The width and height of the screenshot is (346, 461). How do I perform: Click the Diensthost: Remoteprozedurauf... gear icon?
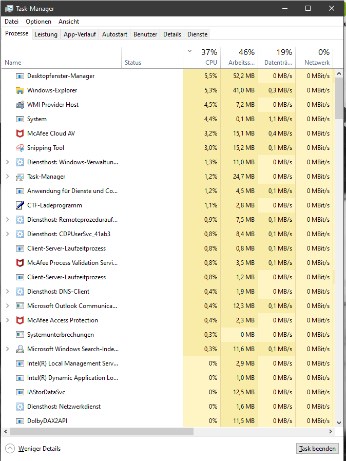click(x=20, y=220)
